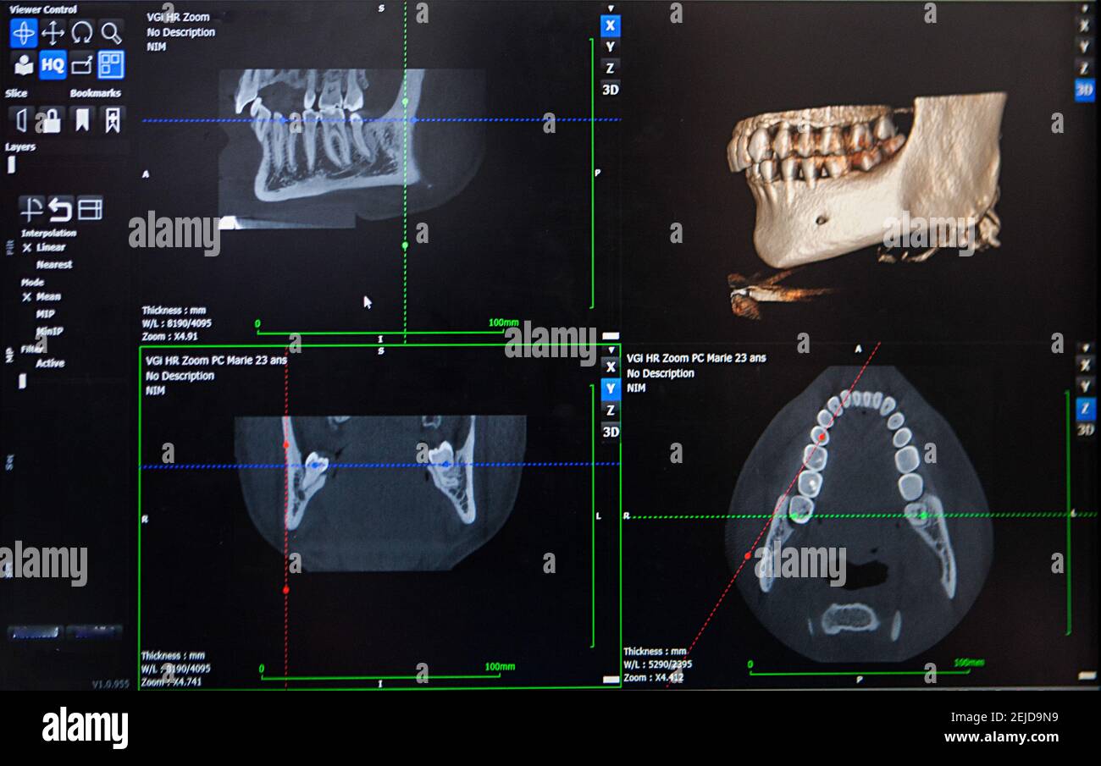Click the sagittal jaw slice image
This screenshot has width=1101, height=766.
(x=351, y=148)
